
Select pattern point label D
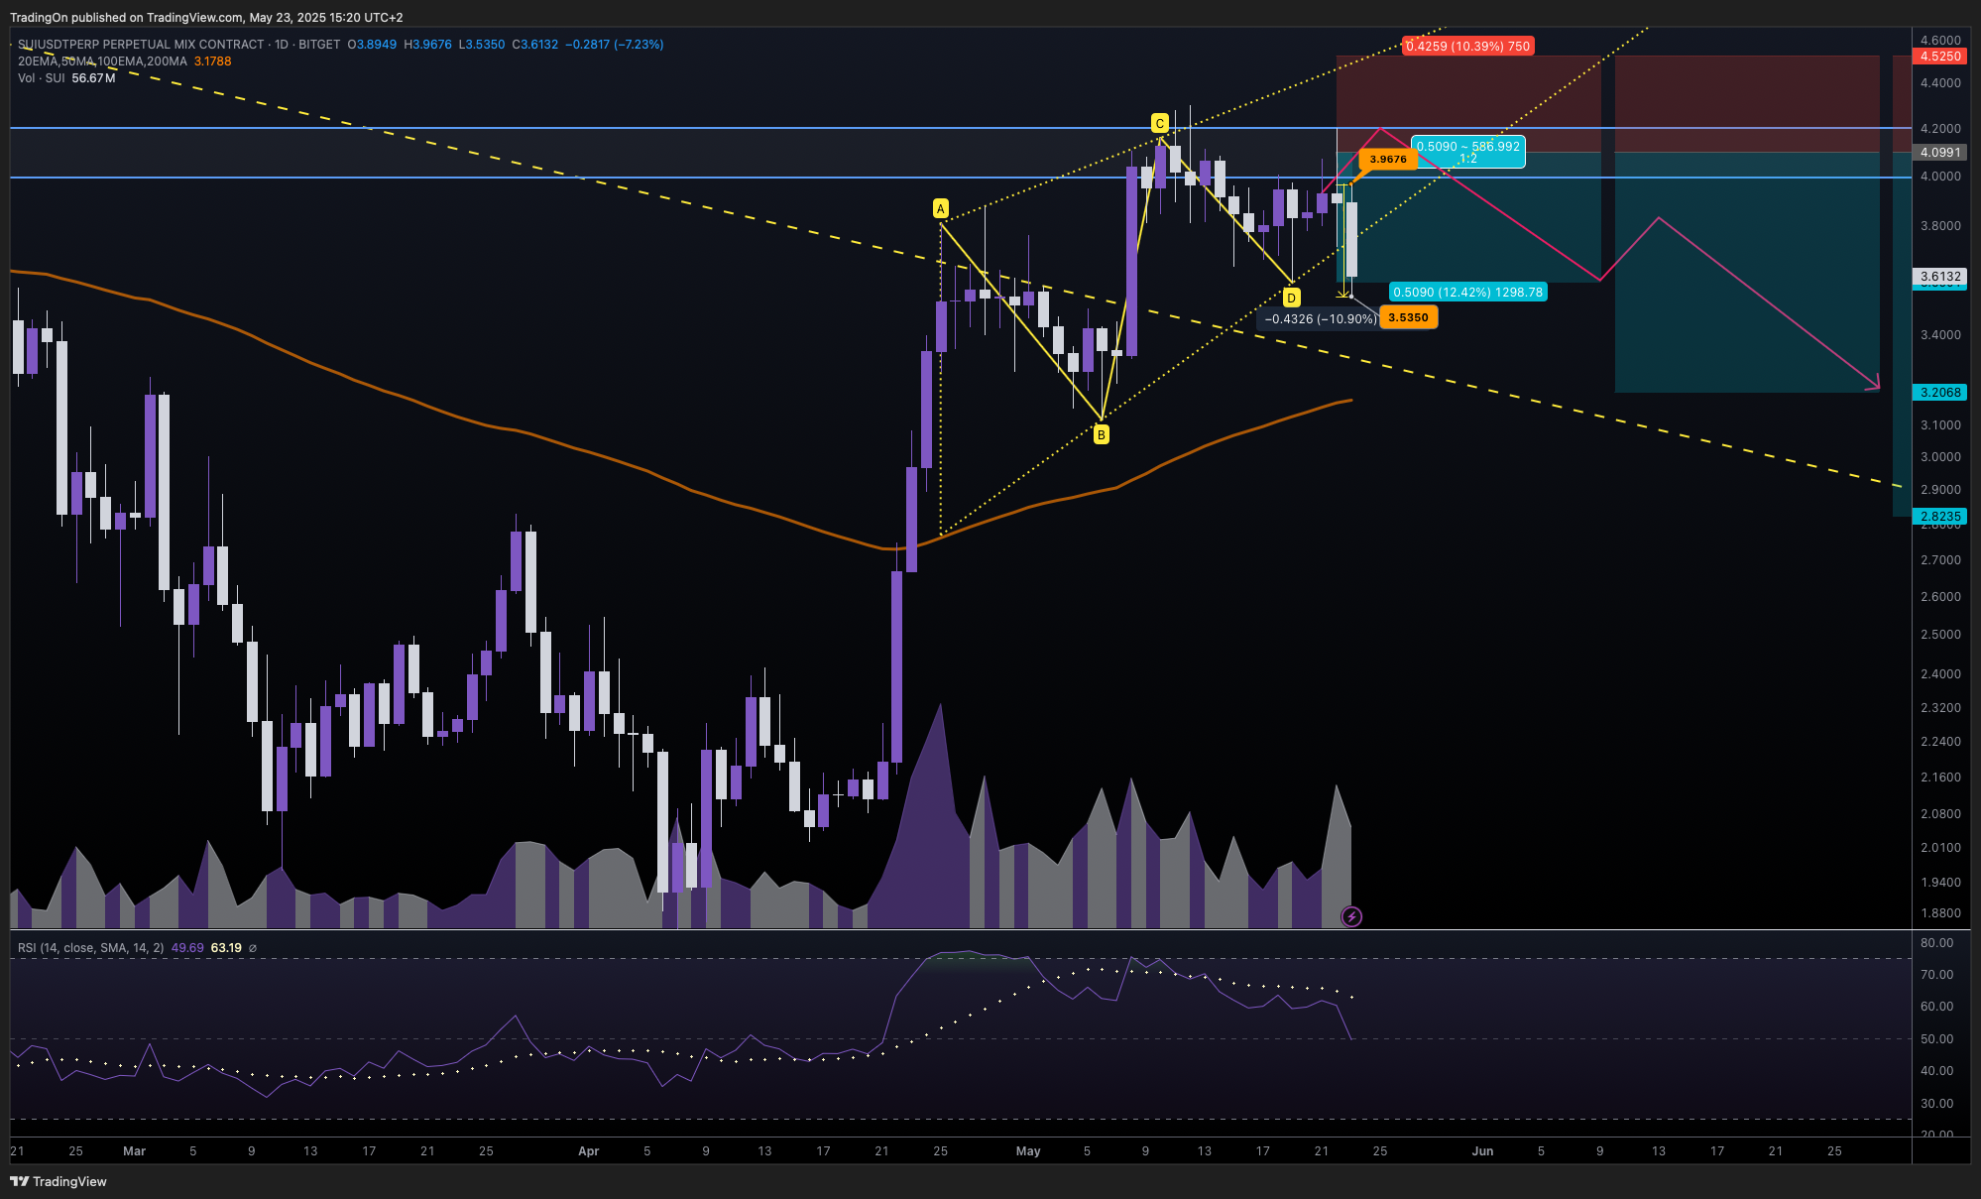(1291, 298)
